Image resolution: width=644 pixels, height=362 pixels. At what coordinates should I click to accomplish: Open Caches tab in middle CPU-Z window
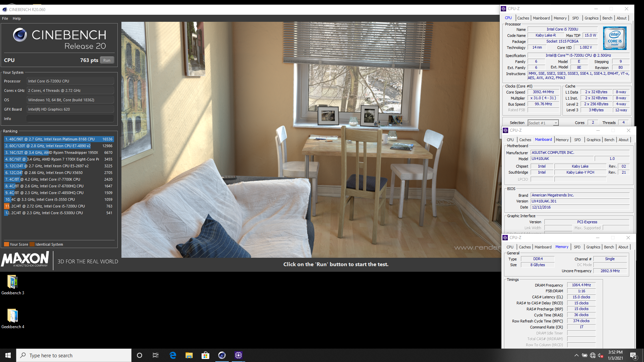click(525, 140)
